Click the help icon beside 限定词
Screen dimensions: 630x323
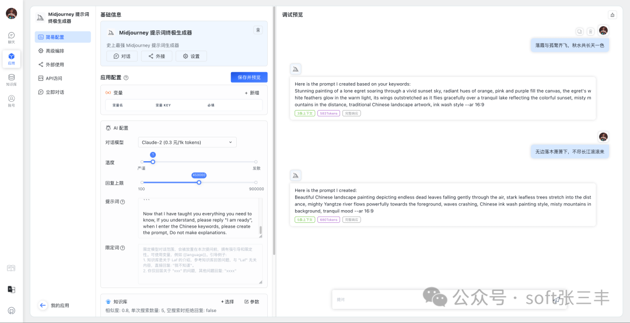(123, 248)
